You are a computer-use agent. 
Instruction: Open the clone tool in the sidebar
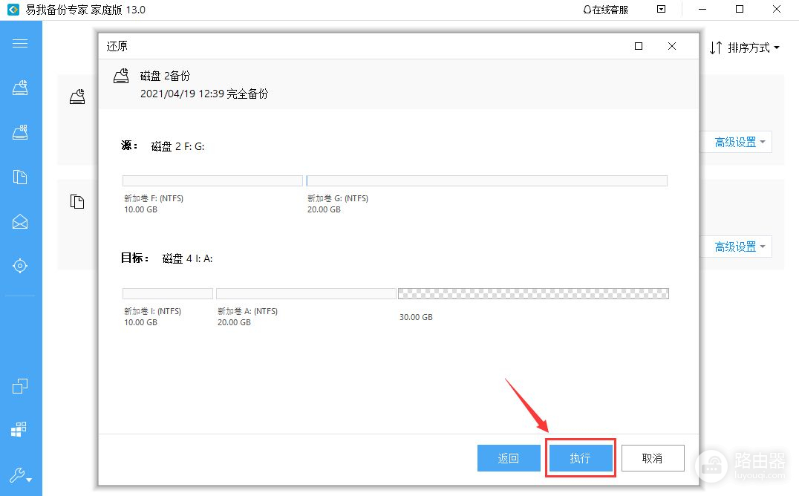tap(20, 386)
